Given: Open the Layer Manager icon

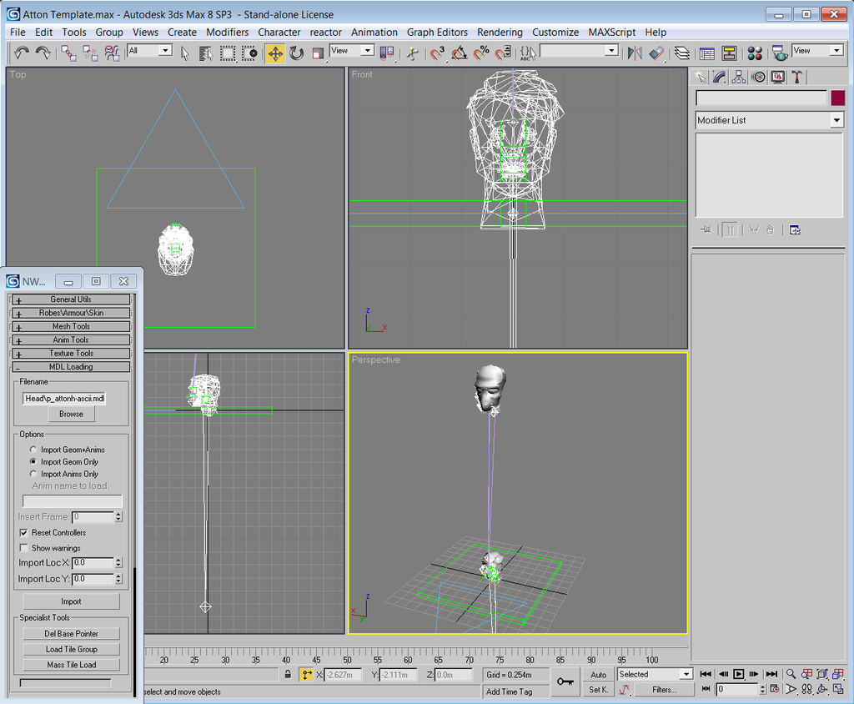Looking at the screenshot, I should click(x=681, y=53).
